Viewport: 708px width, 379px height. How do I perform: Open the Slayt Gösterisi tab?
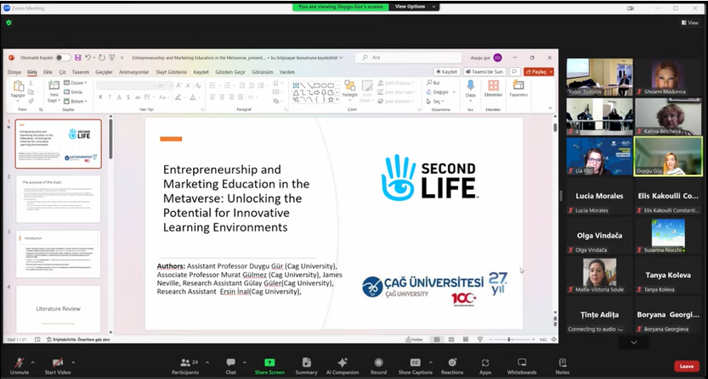(171, 72)
